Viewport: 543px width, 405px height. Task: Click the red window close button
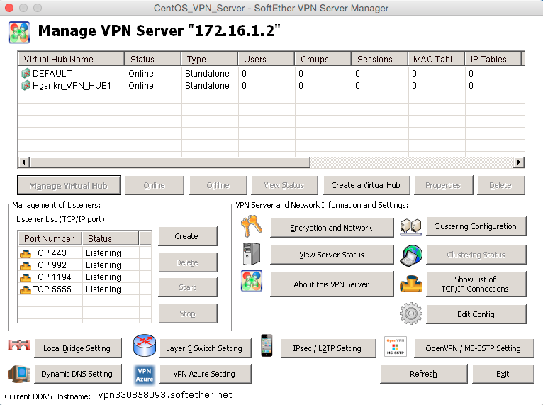[9, 8]
